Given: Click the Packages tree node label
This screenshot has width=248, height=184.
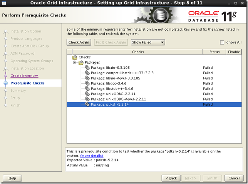Looking at the screenshot, I should [92, 63].
